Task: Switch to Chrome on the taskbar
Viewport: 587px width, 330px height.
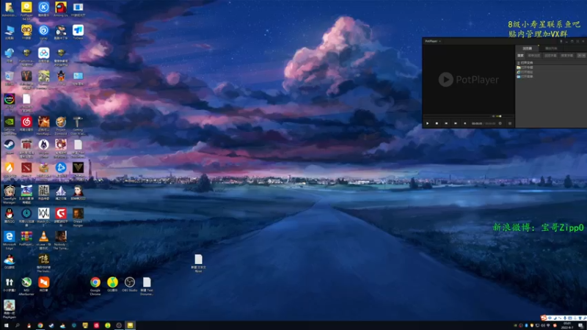Action: click(40, 326)
